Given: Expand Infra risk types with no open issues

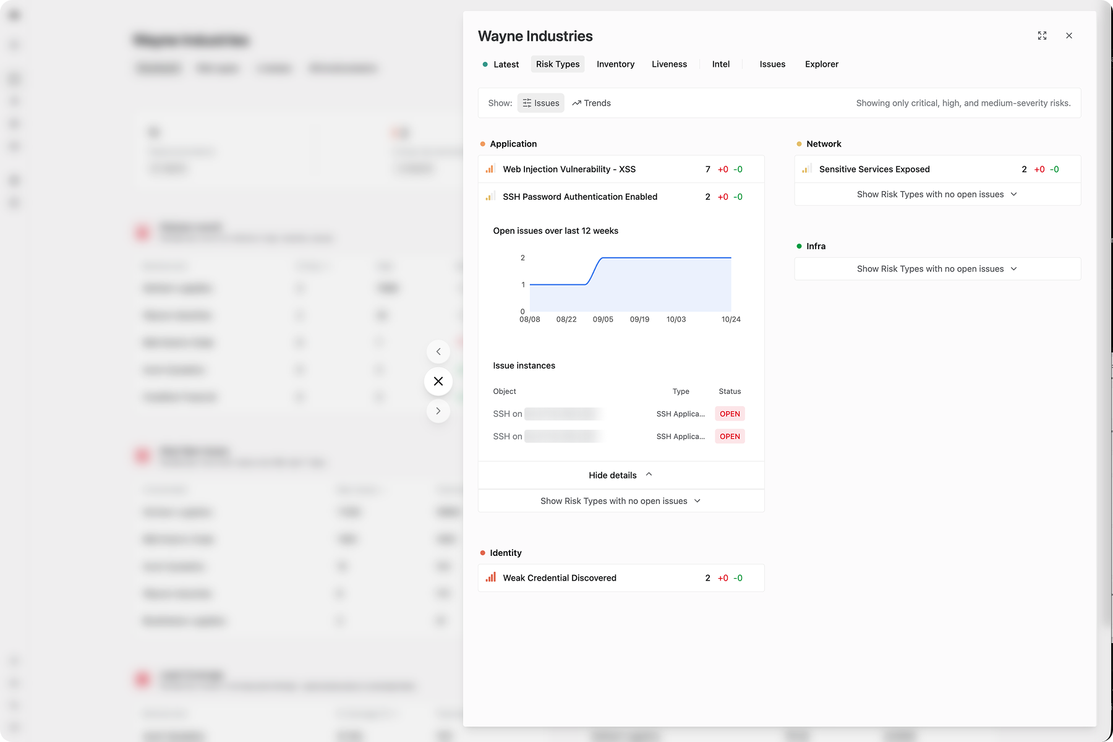Looking at the screenshot, I should pos(937,269).
